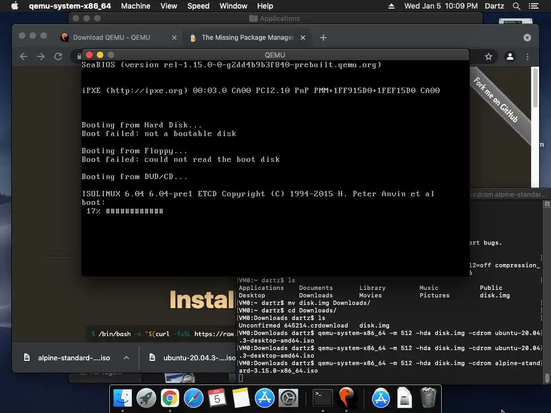Screen dimensions: 551x413
Task: Open the first App Store icon in Dock
Action: click(x=265, y=398)
